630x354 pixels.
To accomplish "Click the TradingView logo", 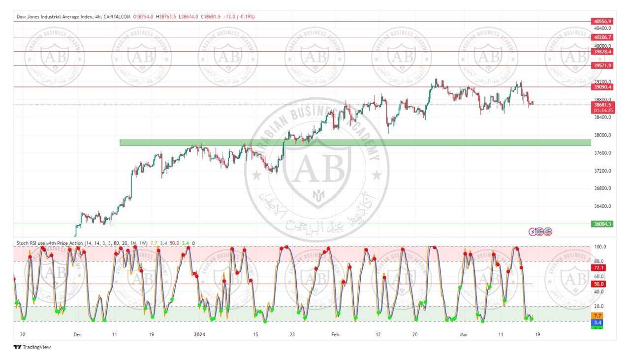I will [32, 347].
